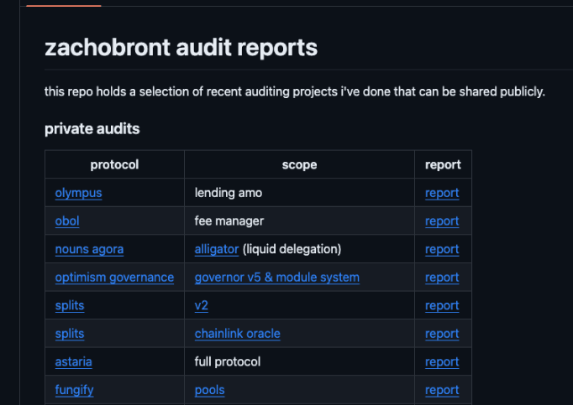
Task: Open the pools scope link
Action: (x=209, y=390)
